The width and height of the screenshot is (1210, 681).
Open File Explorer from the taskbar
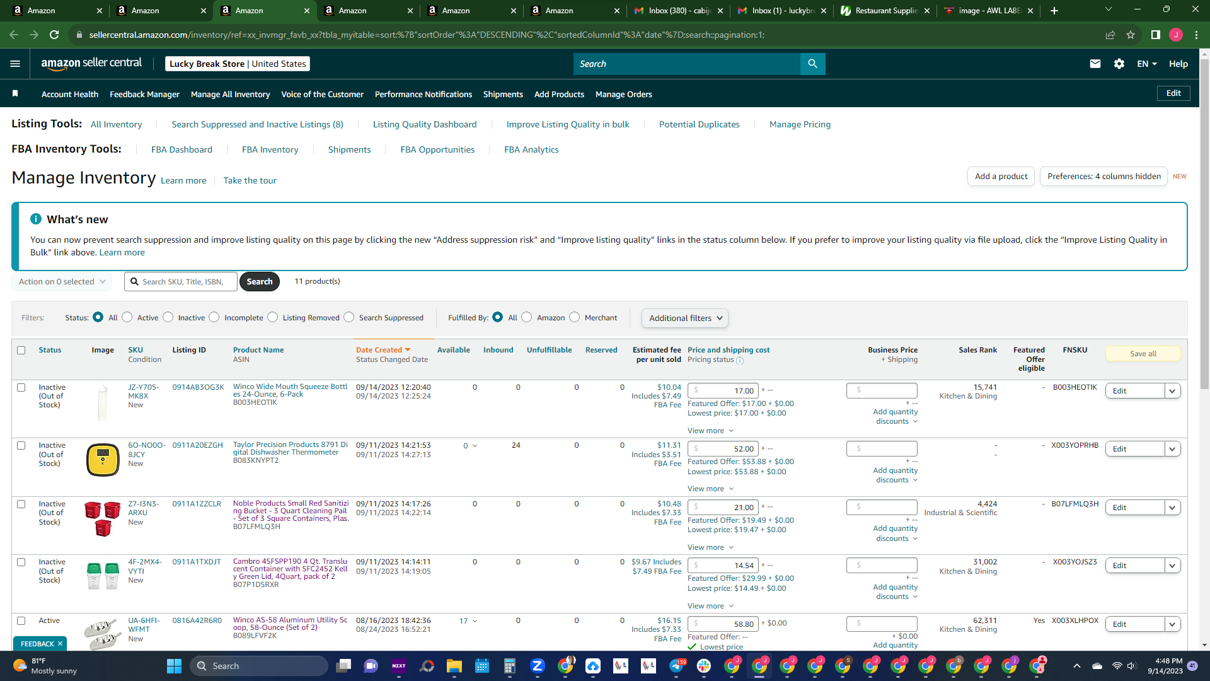coord(454,666)
